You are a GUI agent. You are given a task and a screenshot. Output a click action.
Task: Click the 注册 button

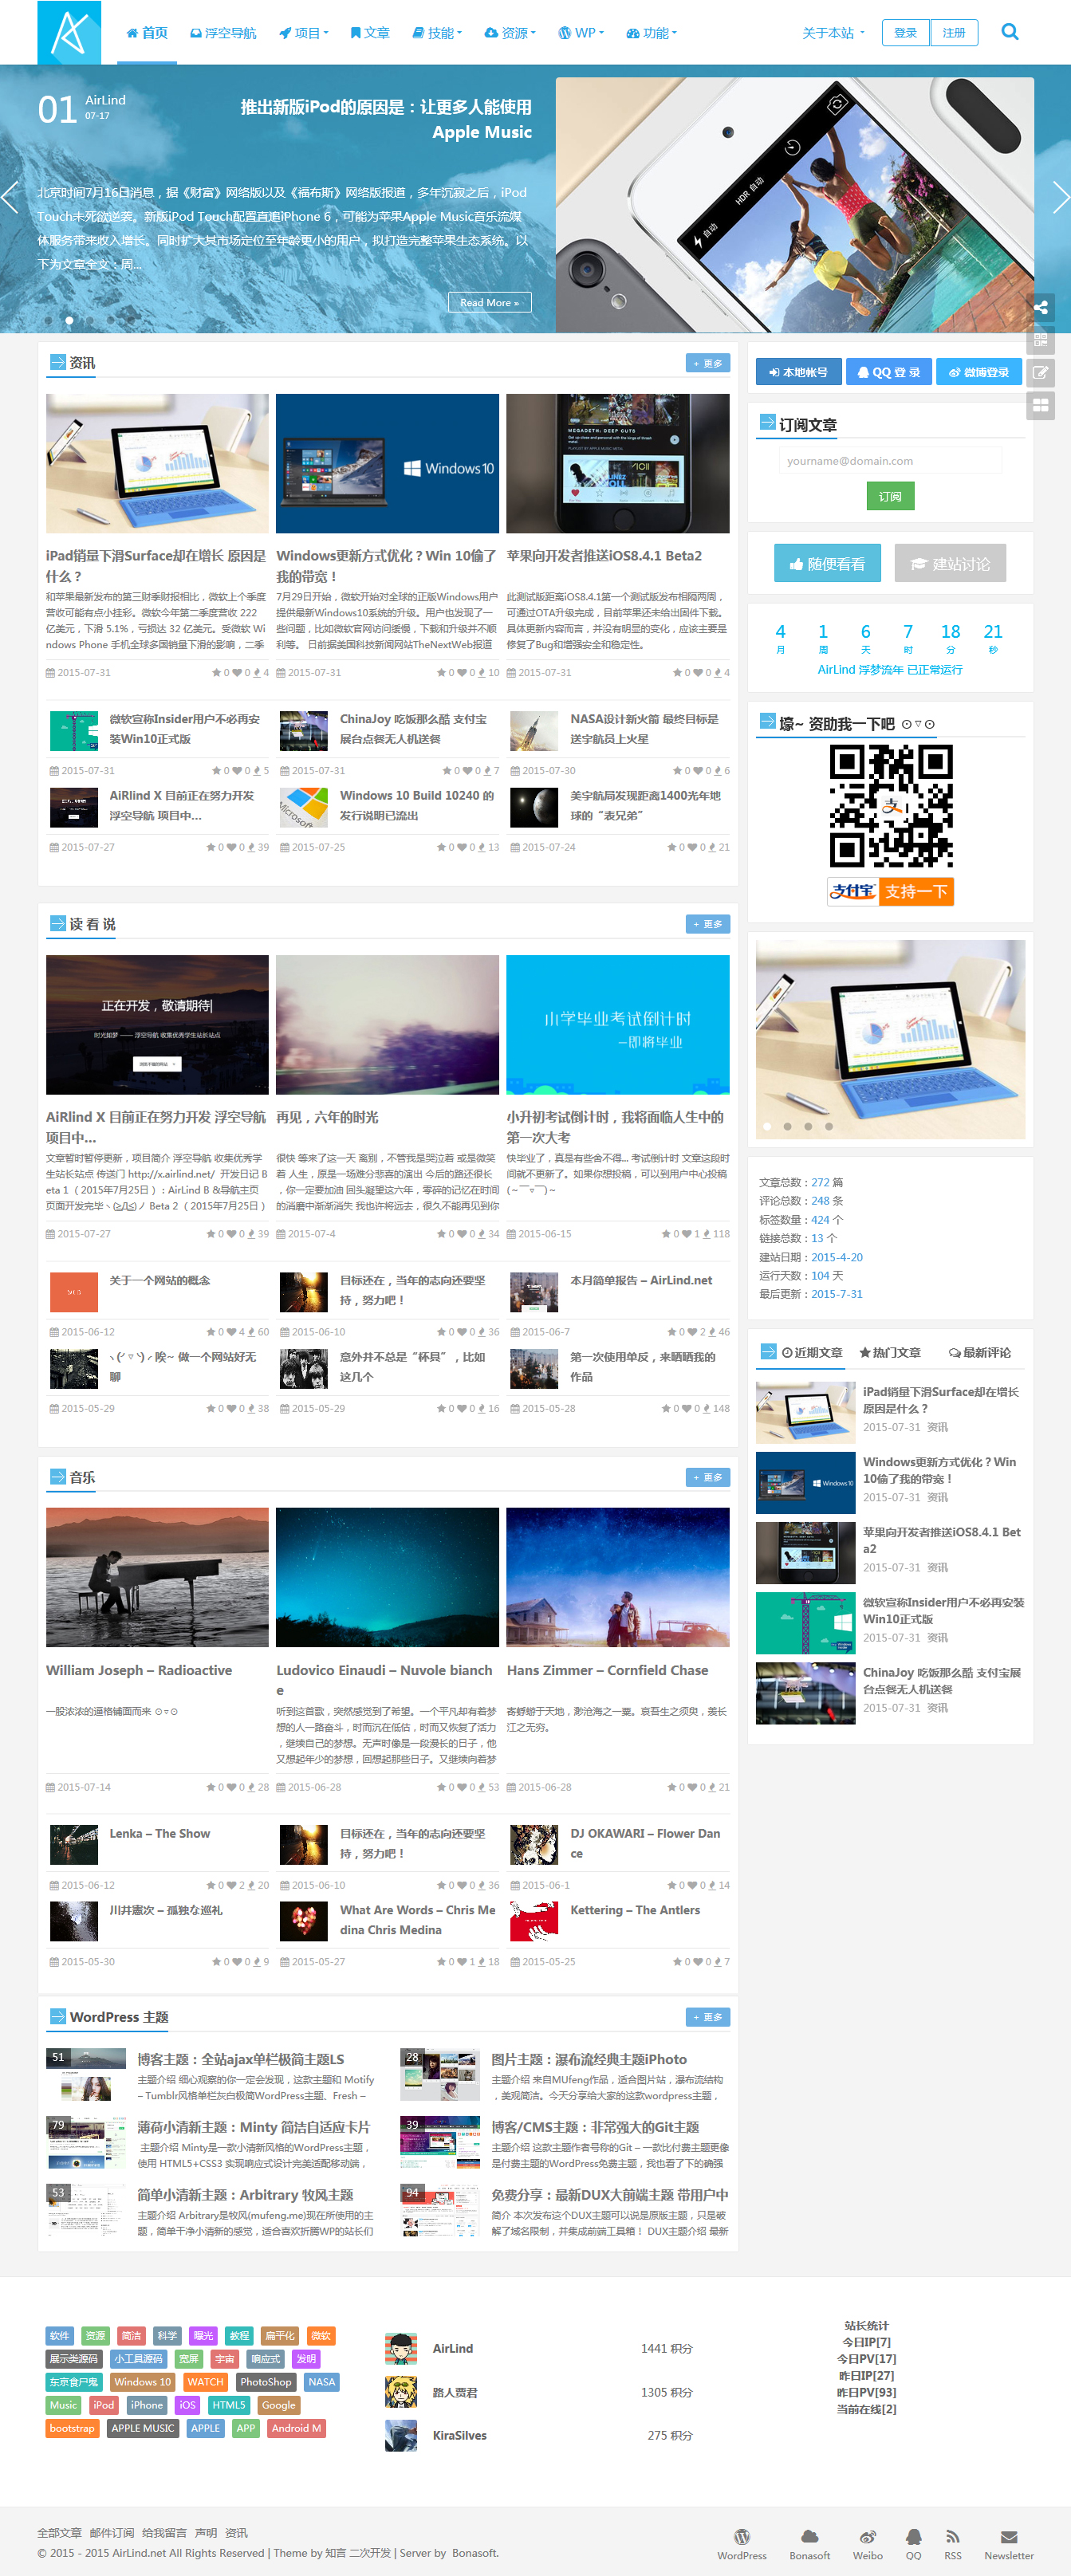[x=954, y=33]
